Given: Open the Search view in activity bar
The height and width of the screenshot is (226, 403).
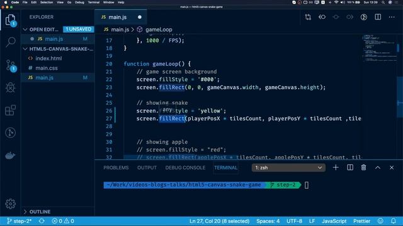Looking at the screenshot, I should click(11, 42).
